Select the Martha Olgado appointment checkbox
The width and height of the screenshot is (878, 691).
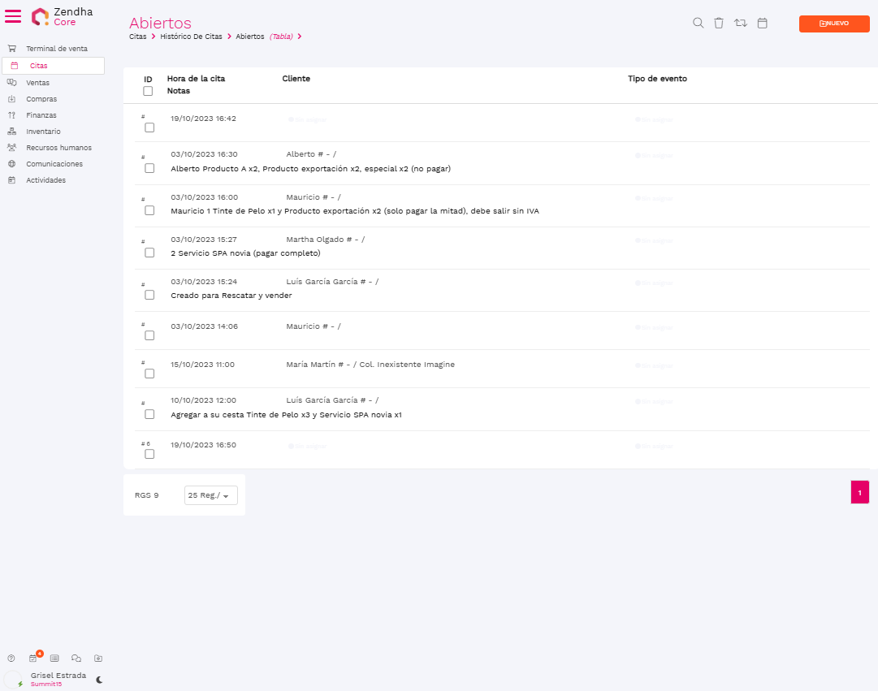coord(149,253)
